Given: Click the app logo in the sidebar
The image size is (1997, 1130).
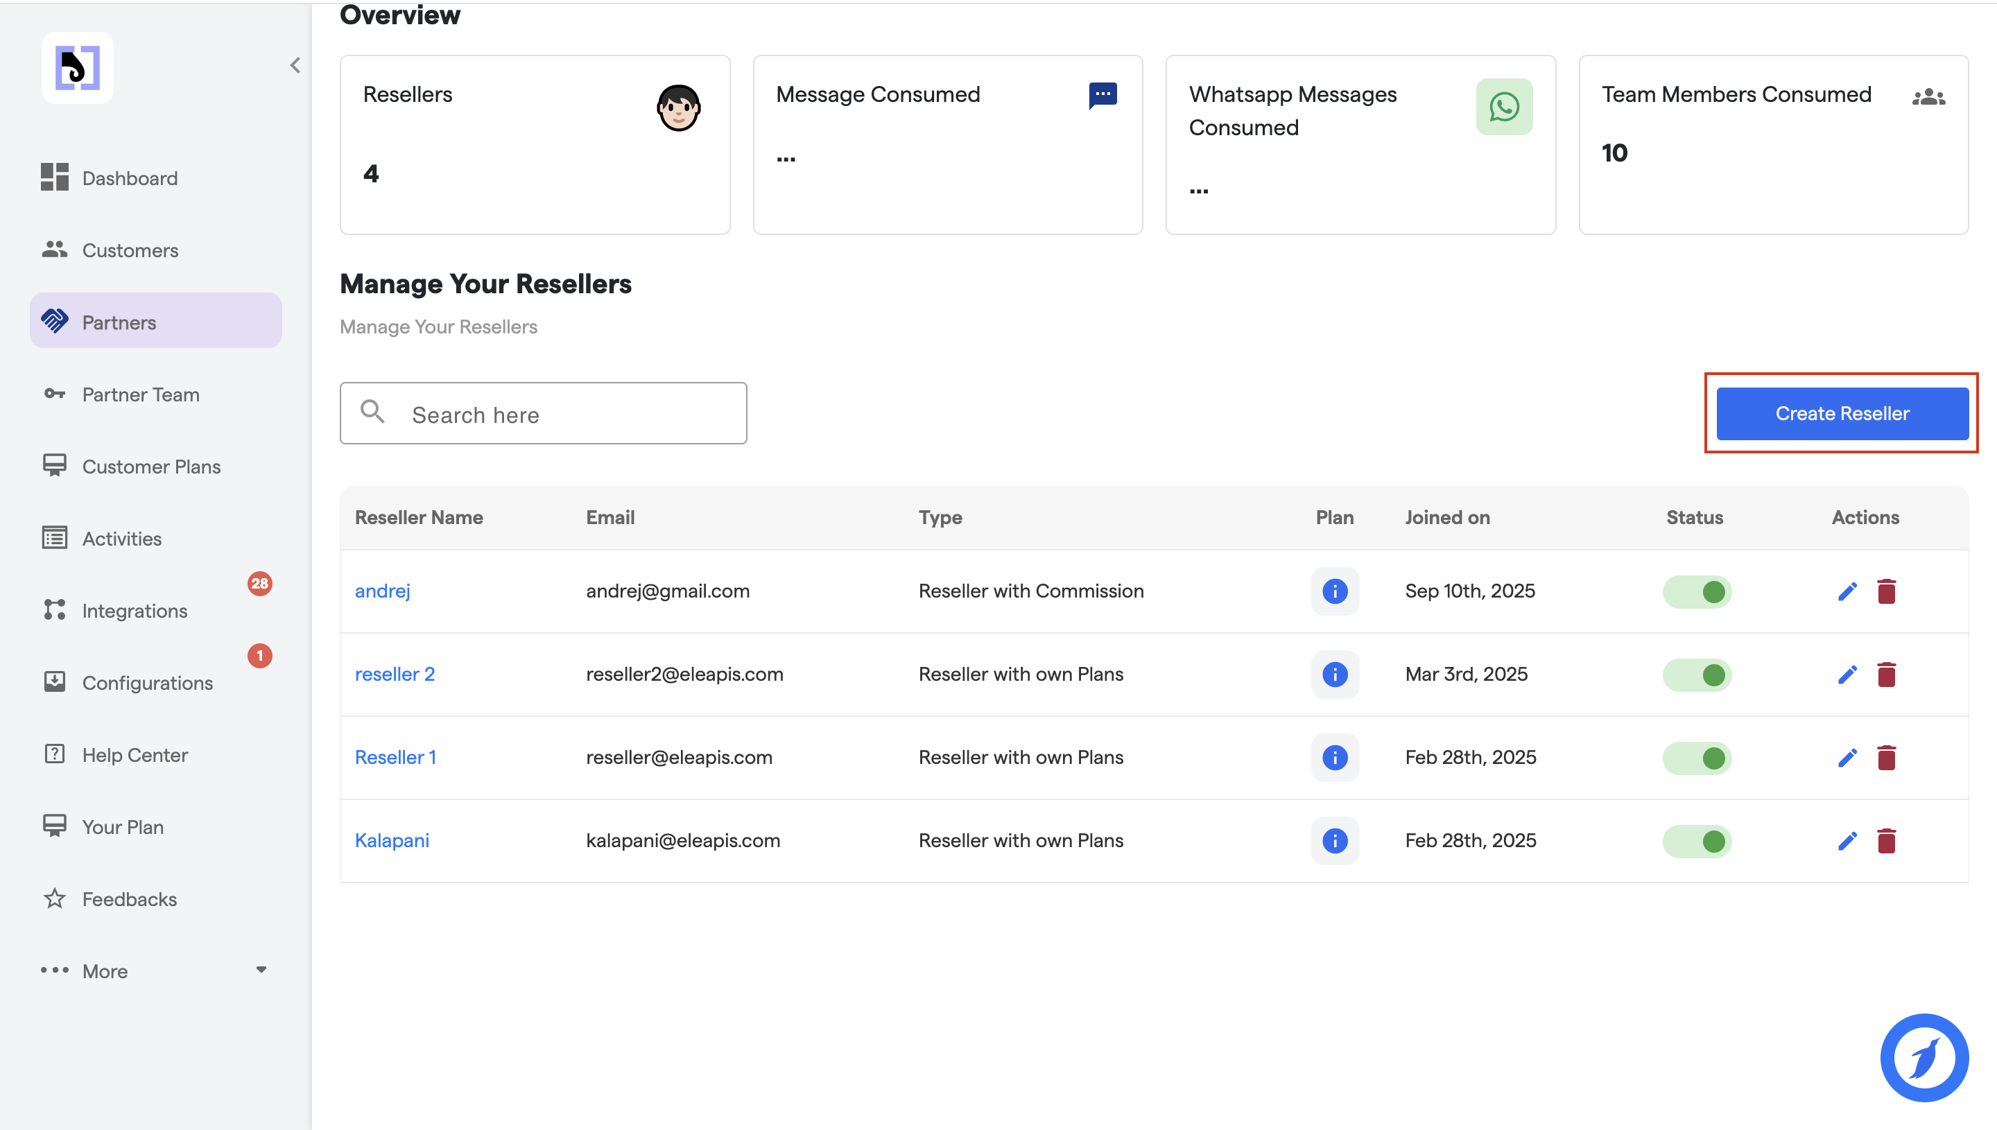Looking at the screenshot, I should pyautogui.click(x=78, y=67).
